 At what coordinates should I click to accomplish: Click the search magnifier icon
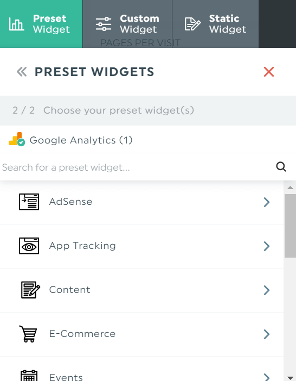281,167
